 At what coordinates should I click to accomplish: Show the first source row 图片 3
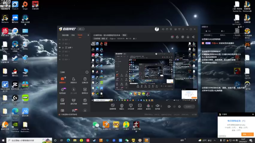pyautogui.click(x=60, y=39)
